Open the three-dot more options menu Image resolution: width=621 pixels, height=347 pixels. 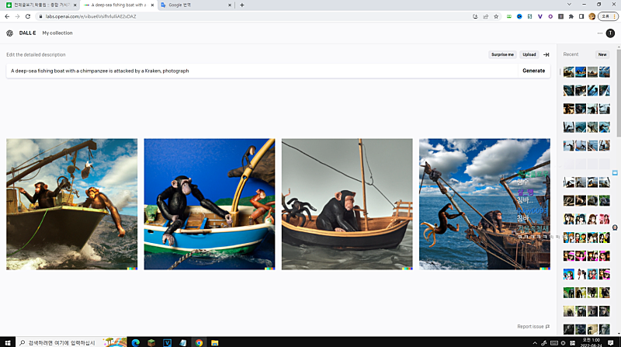[x=599, y=33]
